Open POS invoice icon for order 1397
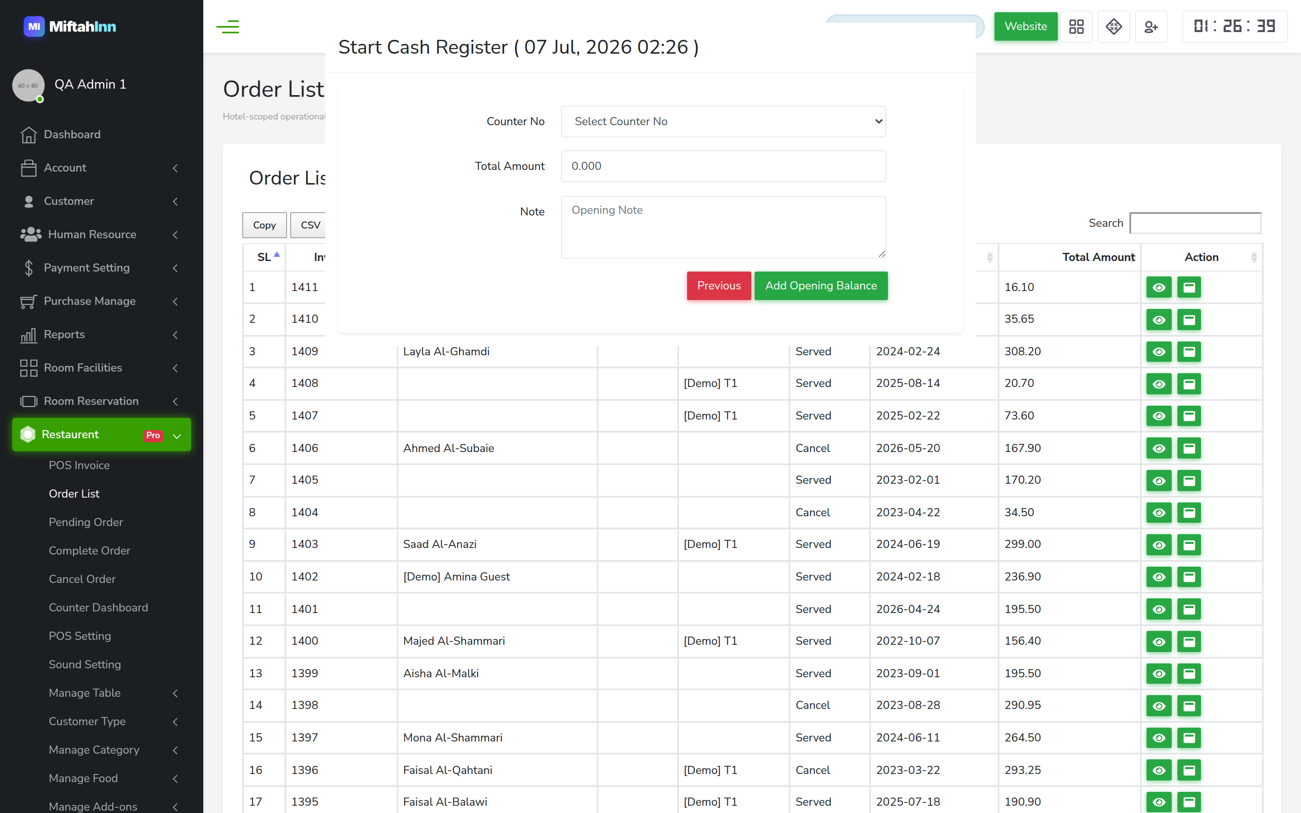This screenshot has height=813, width=1301. tap(1189, 738)
